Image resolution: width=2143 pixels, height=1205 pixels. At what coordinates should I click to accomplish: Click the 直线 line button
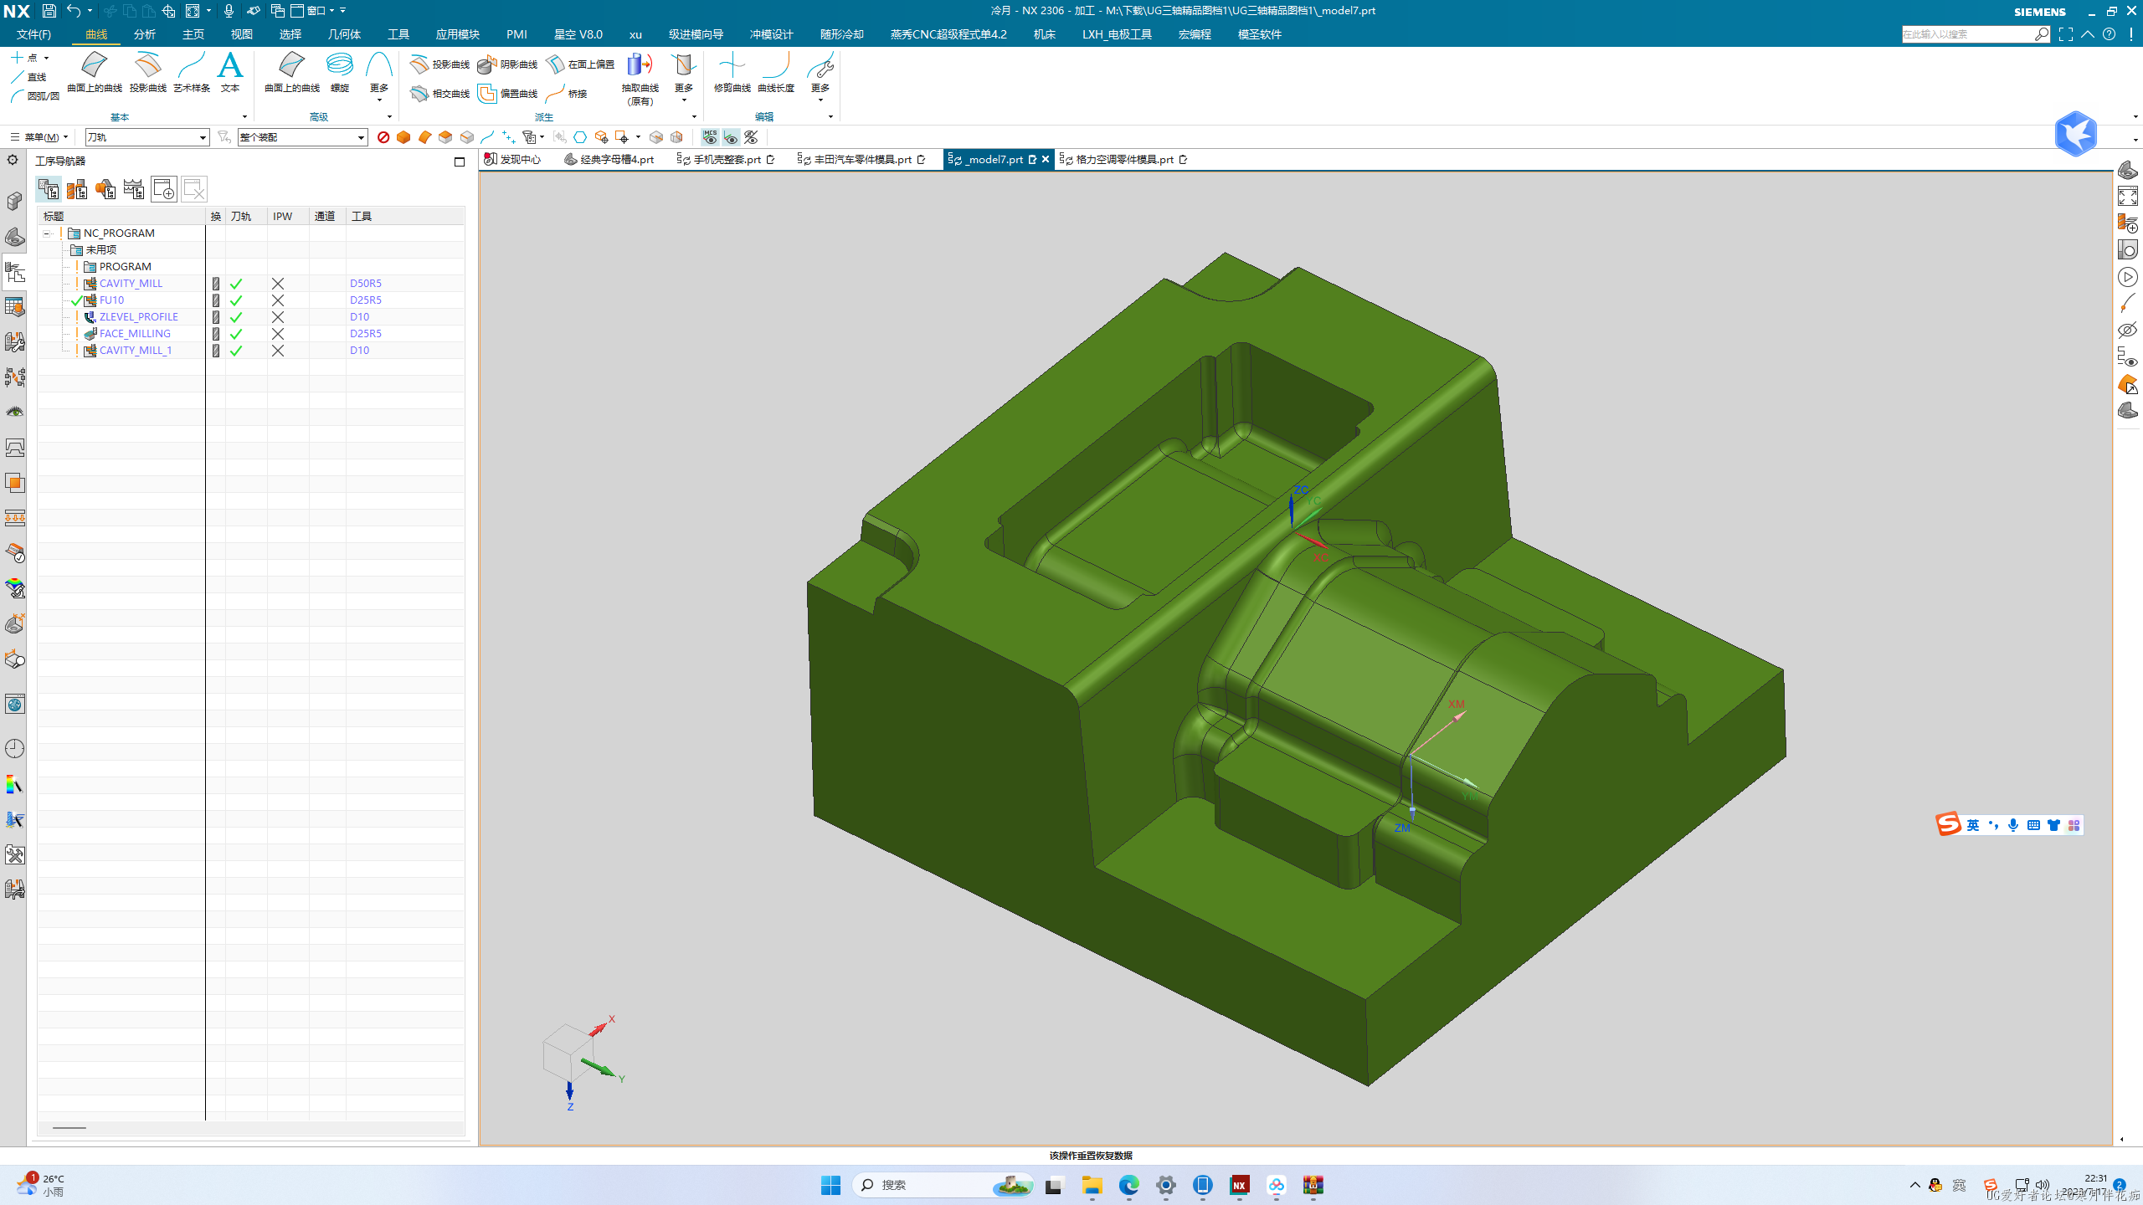[28, 77]
